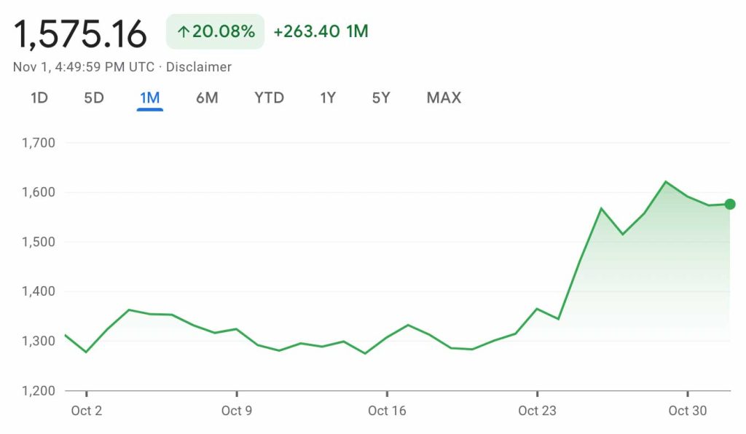Open the 6M range tab
Image resolution: width=746 pixels, height=434 pixels.
coord(207,98)
